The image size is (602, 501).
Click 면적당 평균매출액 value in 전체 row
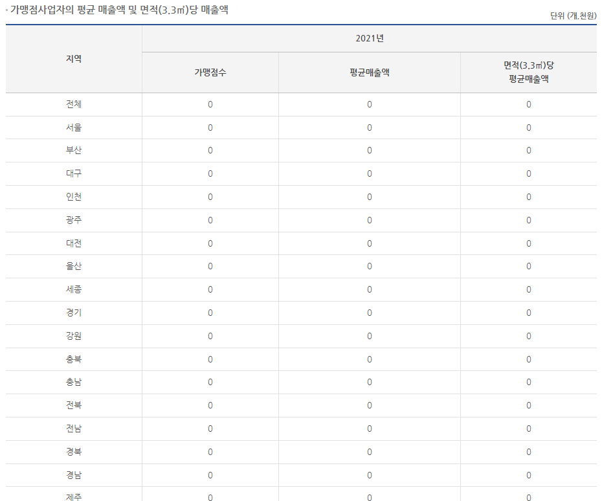pos(529,104)
